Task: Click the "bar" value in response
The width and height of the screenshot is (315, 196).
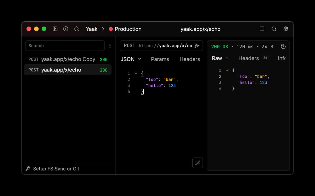Action: tap(261, 76)
